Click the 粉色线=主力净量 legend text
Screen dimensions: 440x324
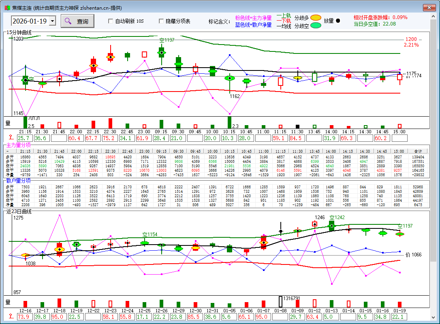point(253,18)
